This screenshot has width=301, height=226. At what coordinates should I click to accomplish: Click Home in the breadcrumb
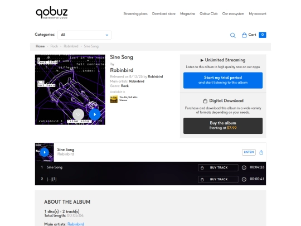(40, 46)
